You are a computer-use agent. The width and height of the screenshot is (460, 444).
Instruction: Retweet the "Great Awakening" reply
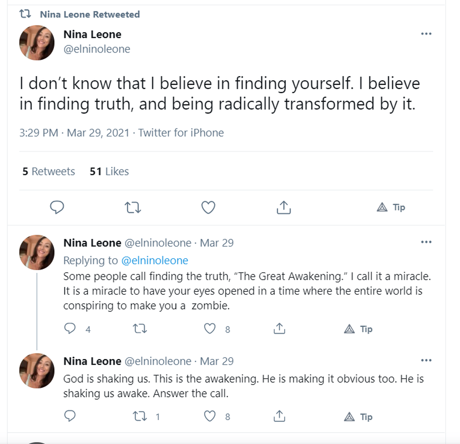[140, 328]
